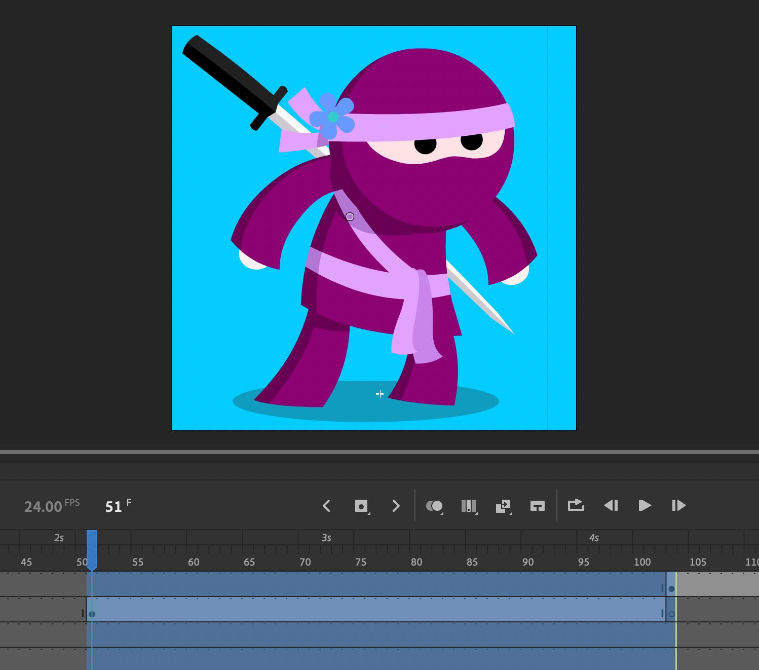Jump forward to the next keyframe
Image resolution: width=759 pixels, height=670 pixels.
[396, 506]
